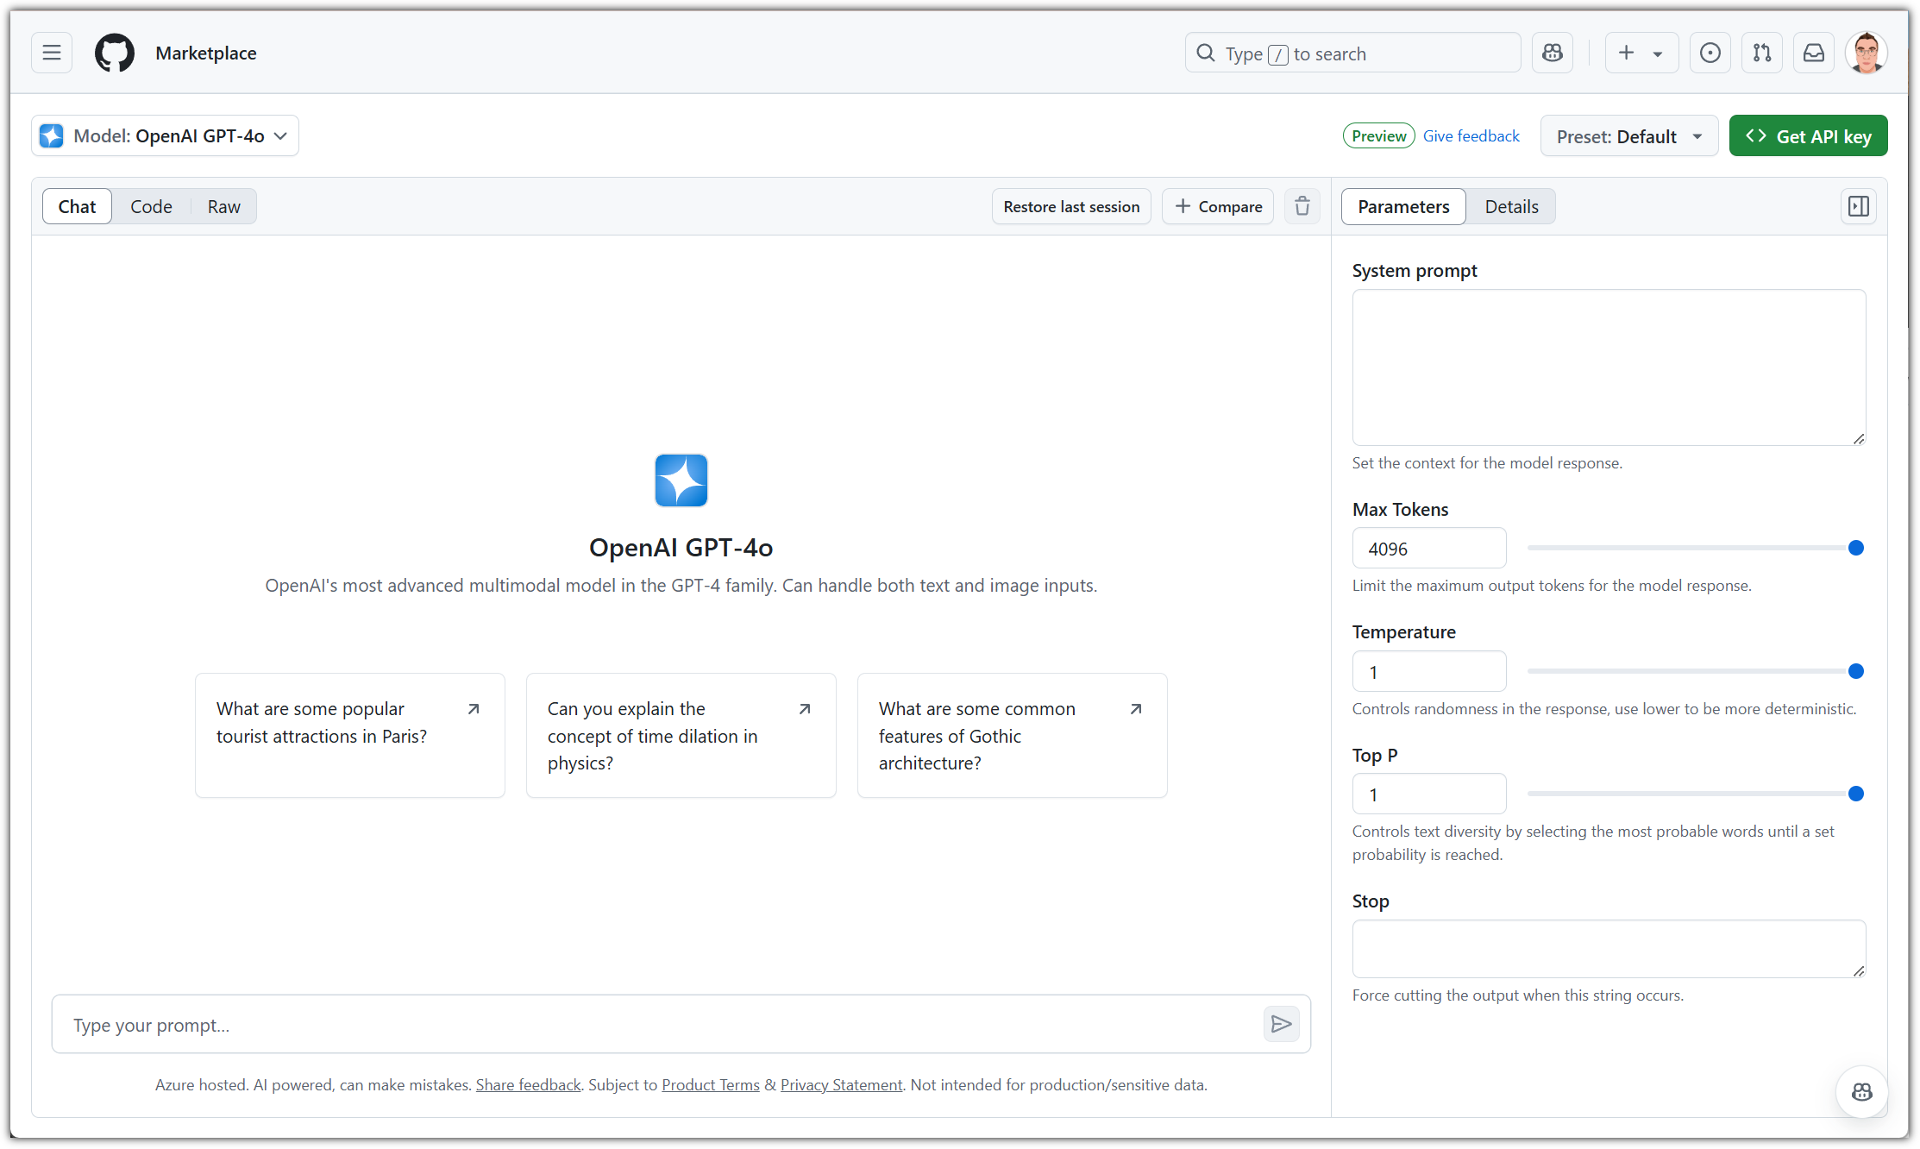
Task: Click the Give feedback link
Action: pos(1471,136)
